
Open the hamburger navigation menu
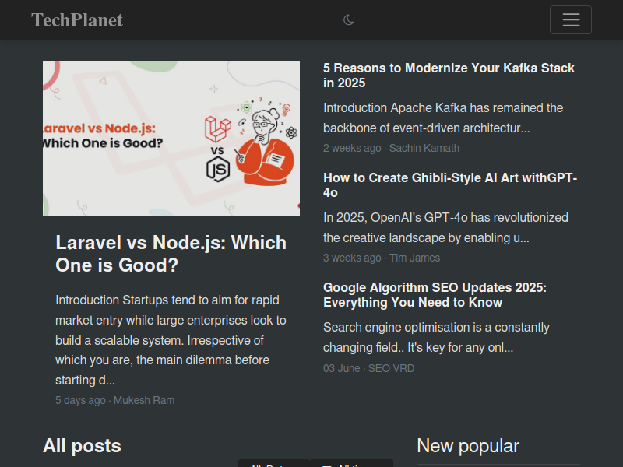tap(571, 20)
